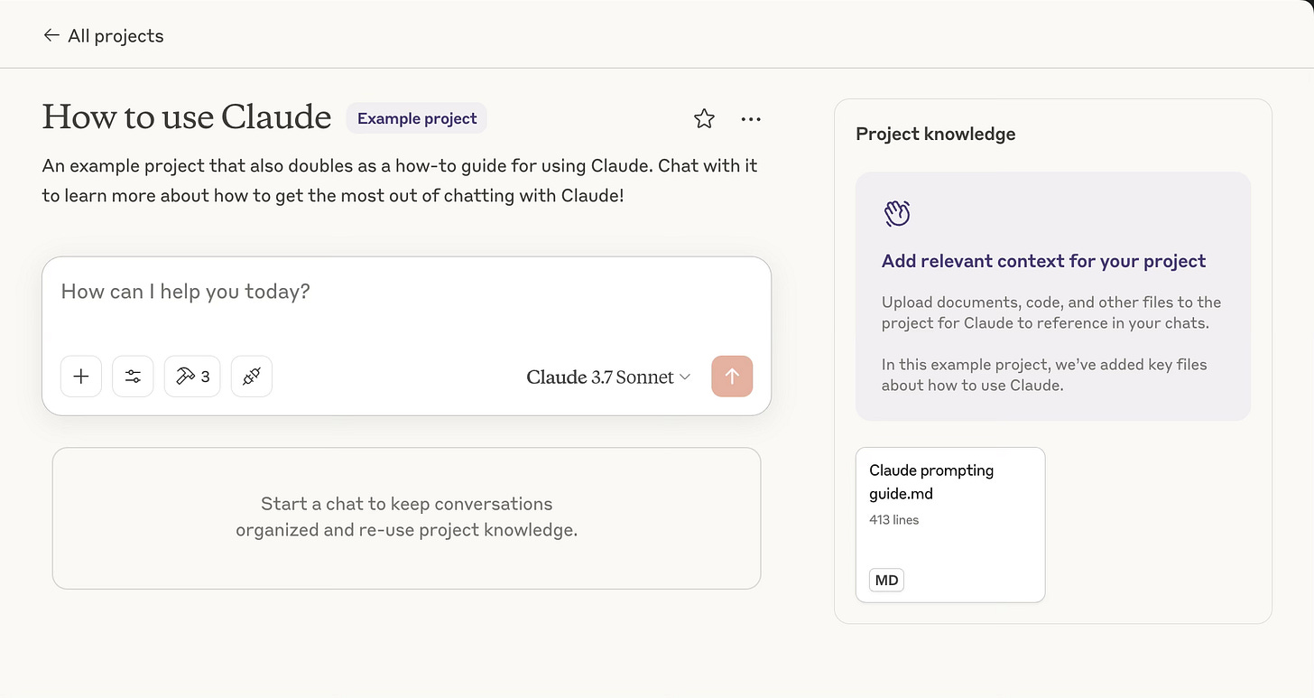Go to the All projects link text
1314x698 pixels.
[116, 36]
